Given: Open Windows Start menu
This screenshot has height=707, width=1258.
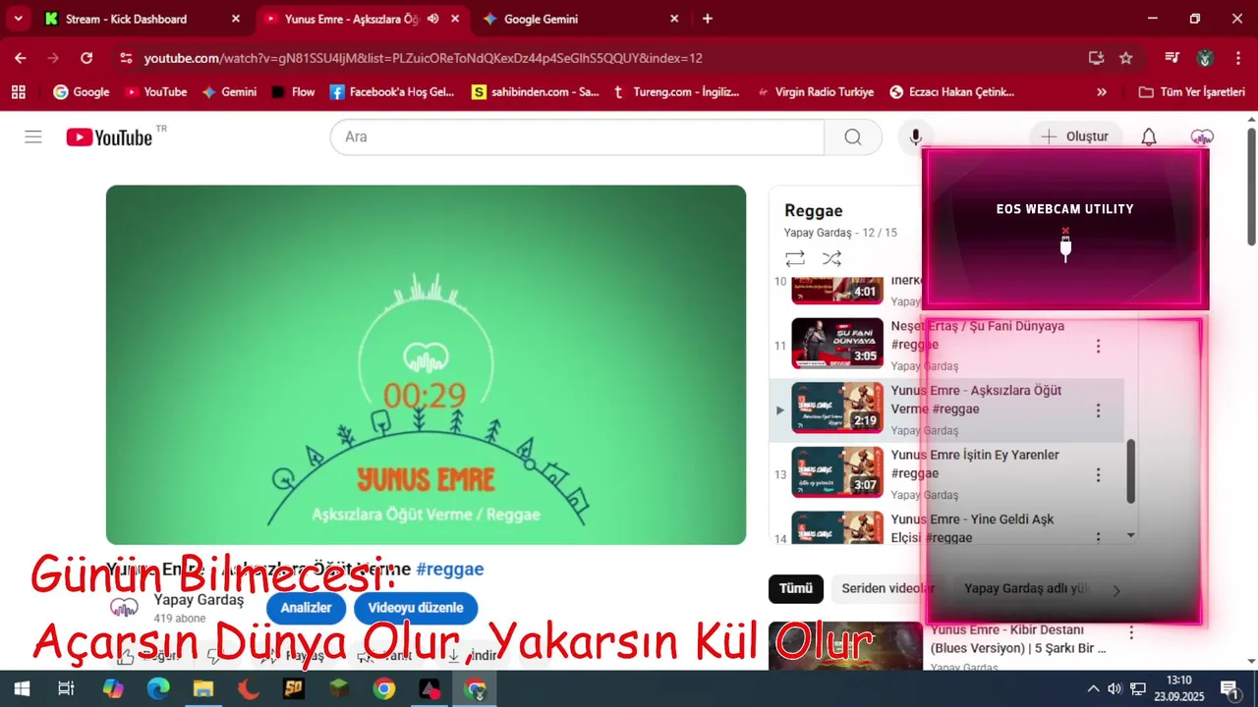Looking at the screenshot, I should click(21, 688).
